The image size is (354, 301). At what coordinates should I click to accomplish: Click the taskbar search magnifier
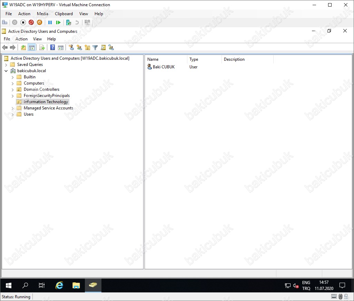click(25, 285)
